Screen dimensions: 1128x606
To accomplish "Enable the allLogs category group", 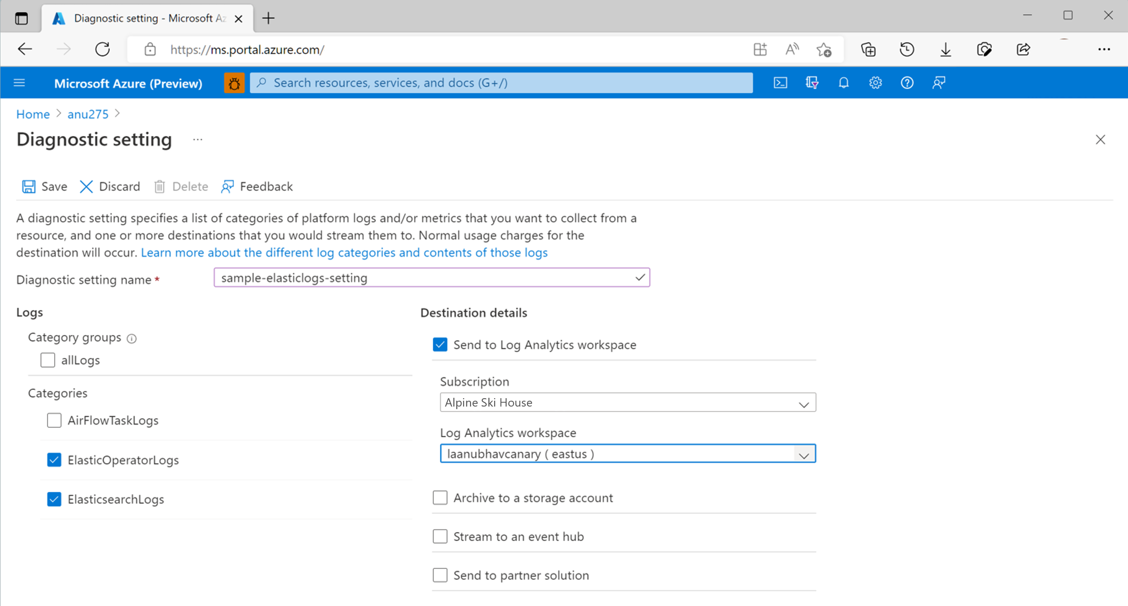I will pos(47,360).
